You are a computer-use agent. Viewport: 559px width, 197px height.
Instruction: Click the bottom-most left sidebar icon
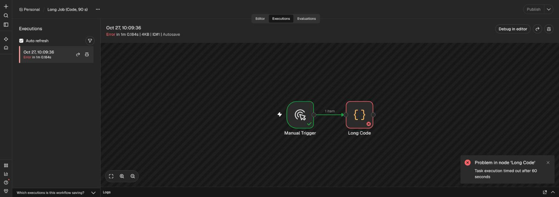[6, 191]
